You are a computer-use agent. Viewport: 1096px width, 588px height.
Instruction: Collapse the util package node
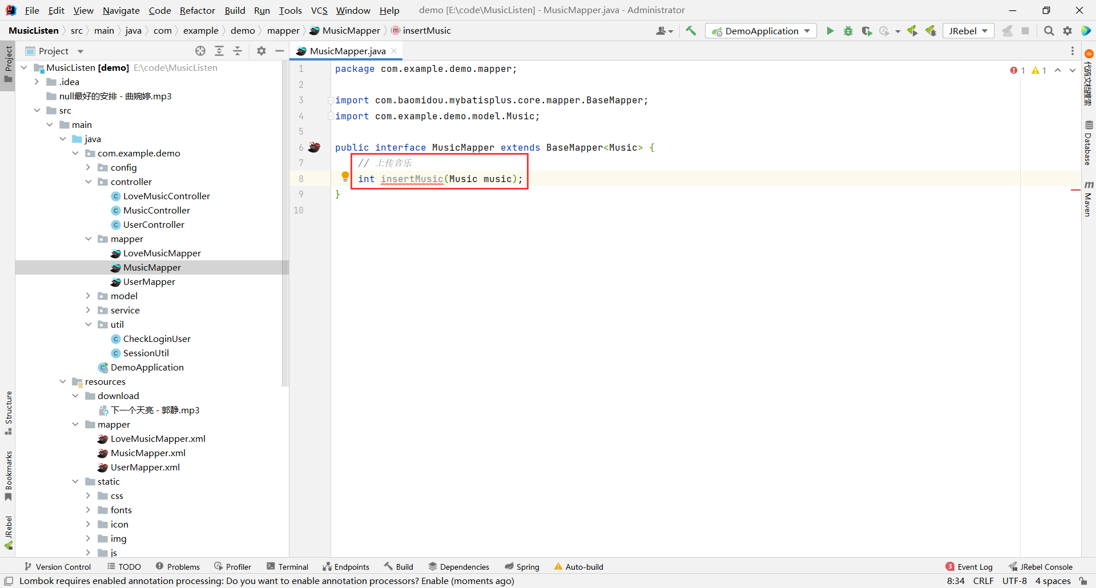click(88, 324)
